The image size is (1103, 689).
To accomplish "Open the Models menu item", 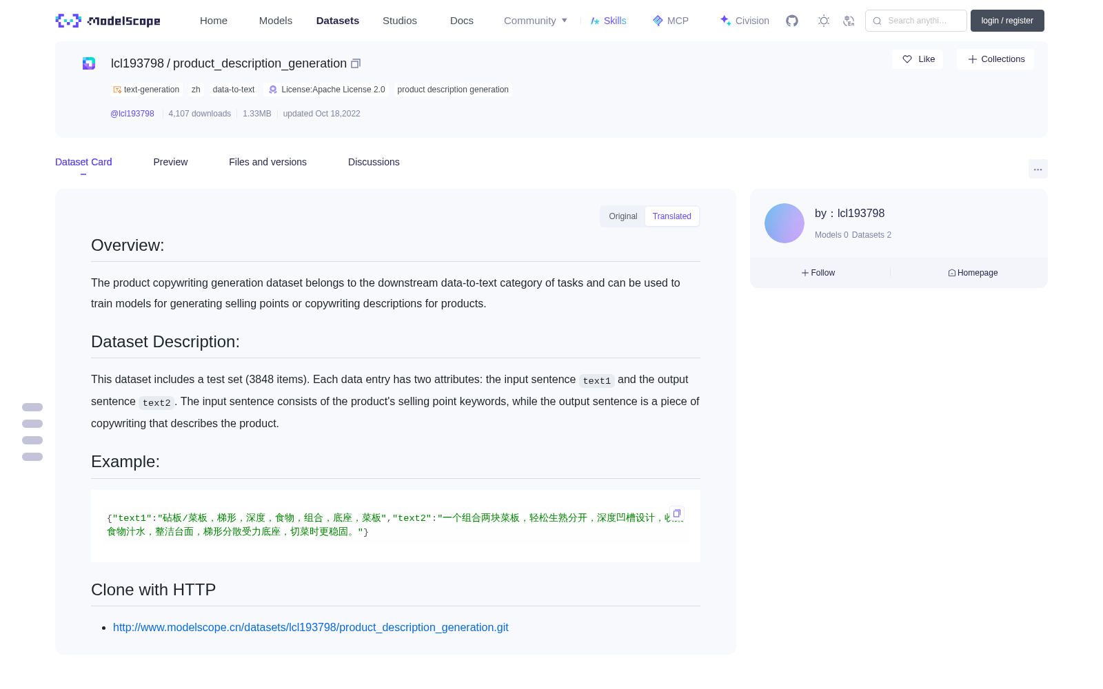I will (x=276, y=21).
